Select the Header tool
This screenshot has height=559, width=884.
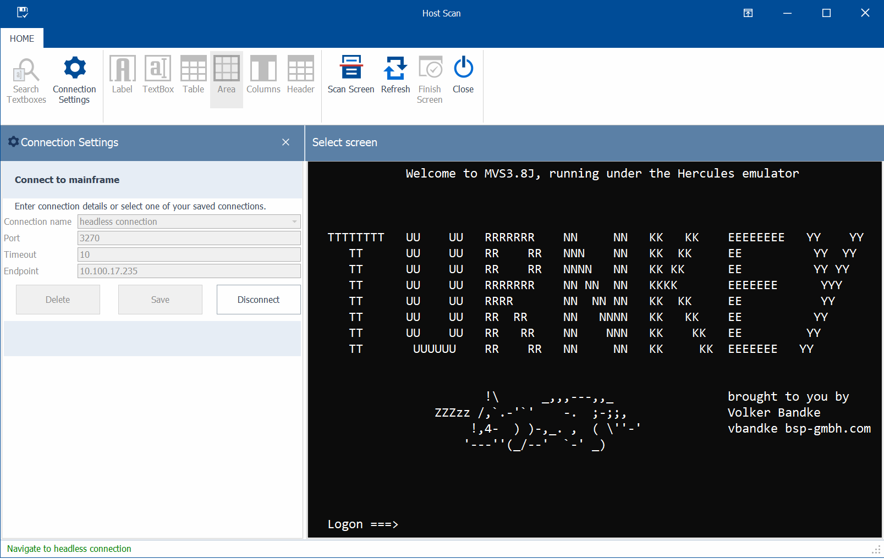pos(300,75)
